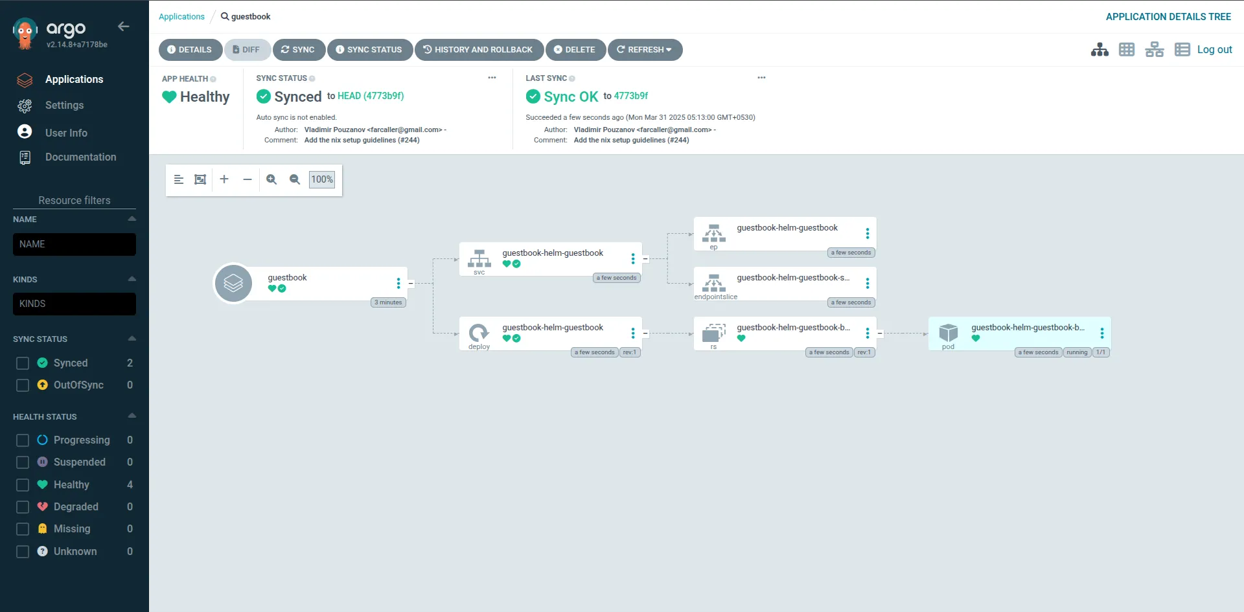Check the Progressing health filter

(23, 440)
